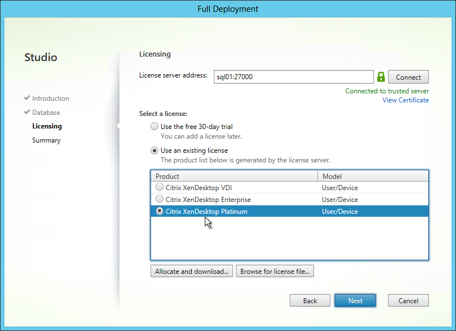The width and height of the screenshot is (456, 331).
Task: Click inside the license server address field
Action: point(294,77)
